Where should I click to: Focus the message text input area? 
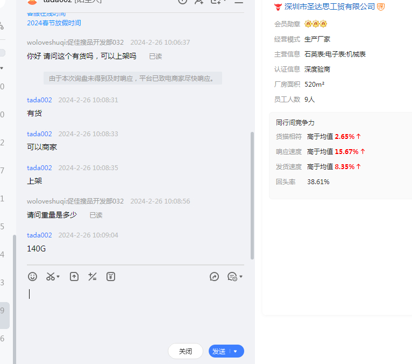point(134,312)
